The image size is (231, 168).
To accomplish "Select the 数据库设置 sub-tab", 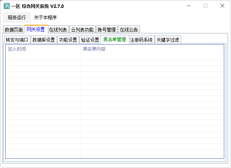I will coord(43,40).
